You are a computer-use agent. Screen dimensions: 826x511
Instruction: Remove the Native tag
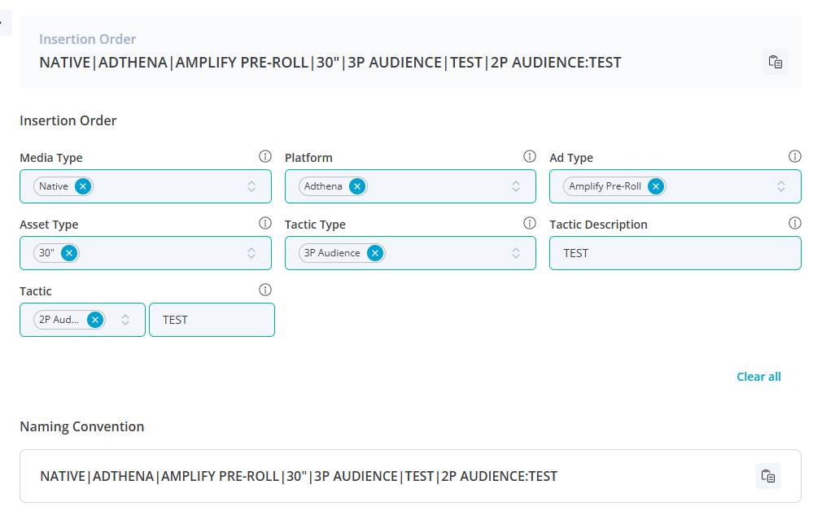[82, 186]
